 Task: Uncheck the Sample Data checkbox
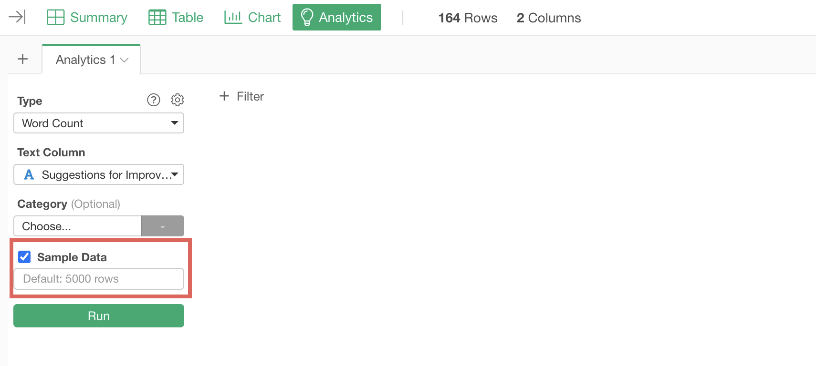point(24,257)
